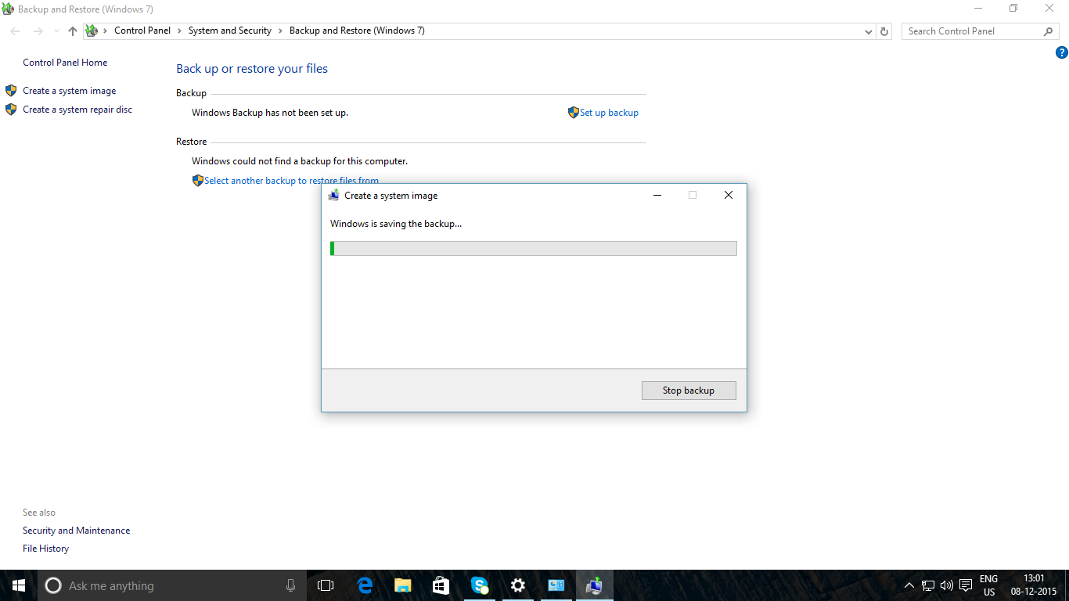The width and height of the screenshot is (1069, 601).
Task: Expand chevron after System and Security breadcrumb
Action: (x=280, y=31)
